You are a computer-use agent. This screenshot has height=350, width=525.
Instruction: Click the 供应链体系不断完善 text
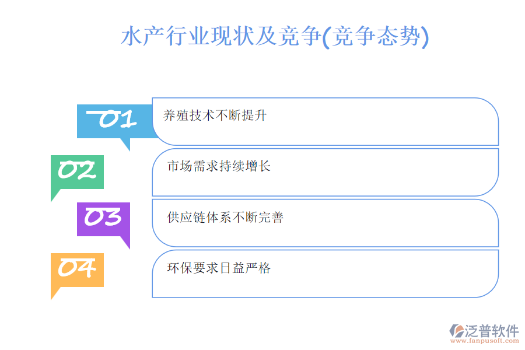click(x=225, y=218)
